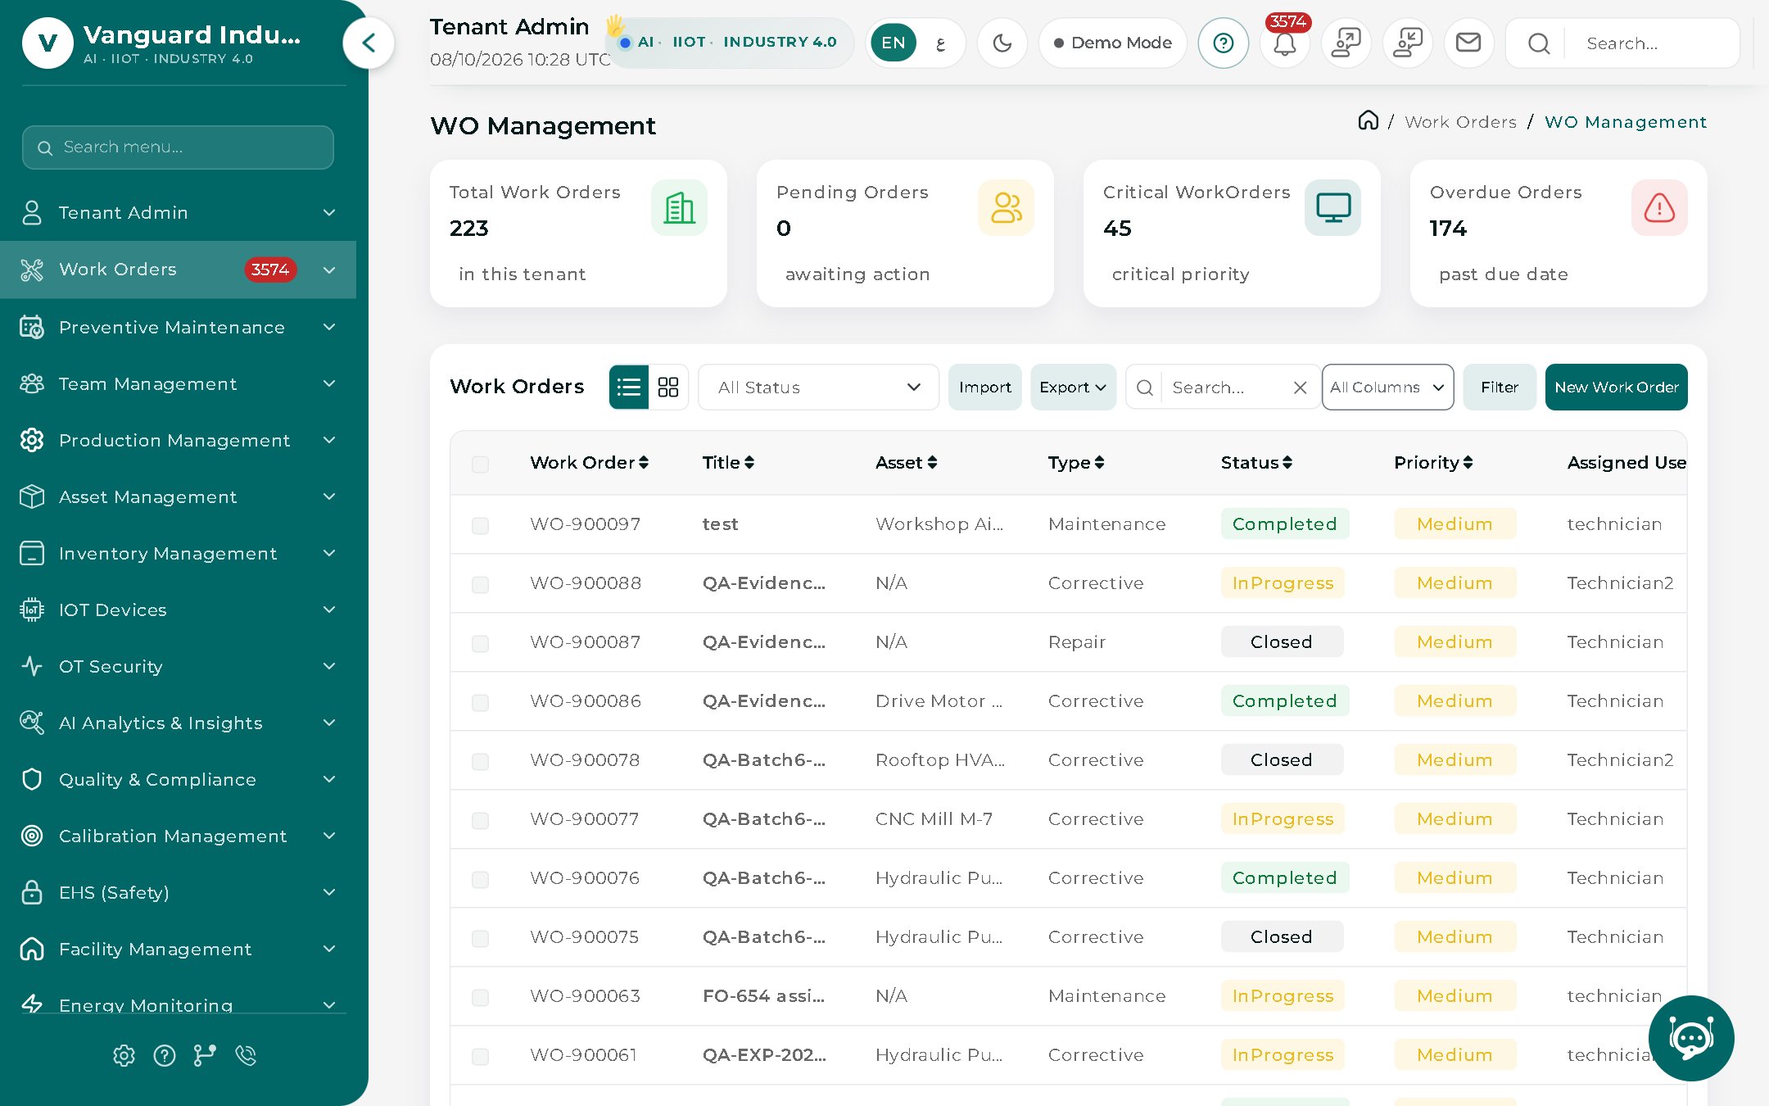Click the mail envelope icon
The width and height of the screenshot is (1769, 1106).
(x=1468, y=43)
